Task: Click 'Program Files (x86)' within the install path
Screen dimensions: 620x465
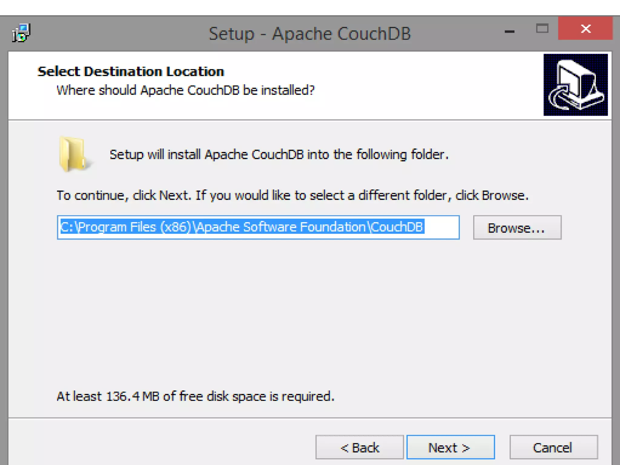Action: pyautogui.click(x=135, y=227)
